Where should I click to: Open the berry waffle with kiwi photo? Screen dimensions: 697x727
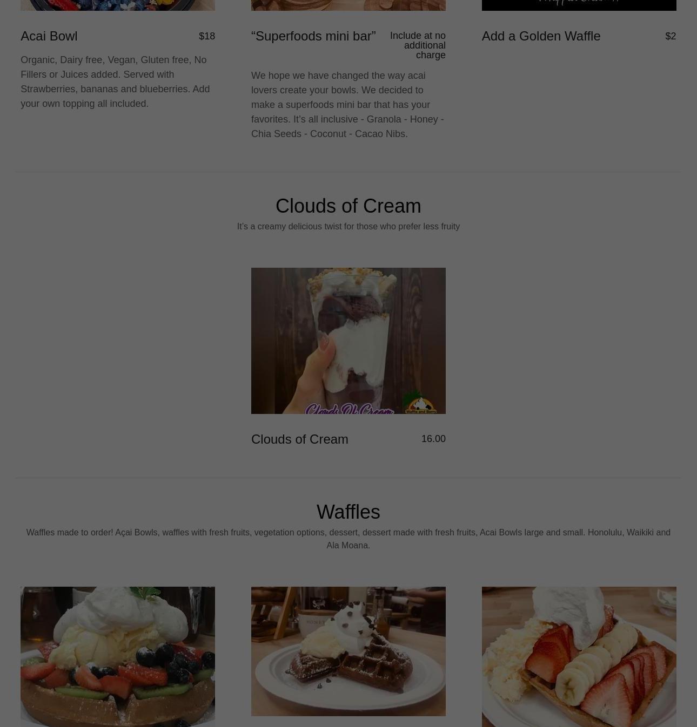118,656
